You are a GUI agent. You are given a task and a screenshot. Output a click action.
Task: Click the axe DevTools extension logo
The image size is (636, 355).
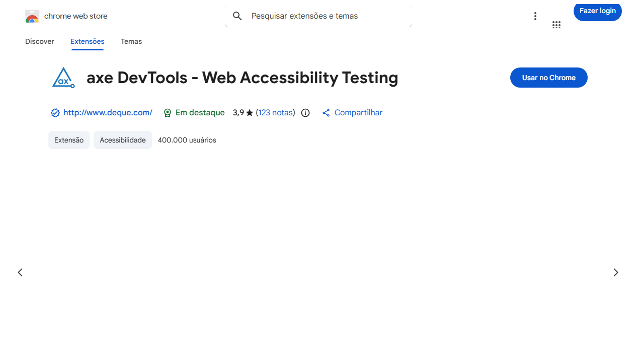click(x=63, y=77)
